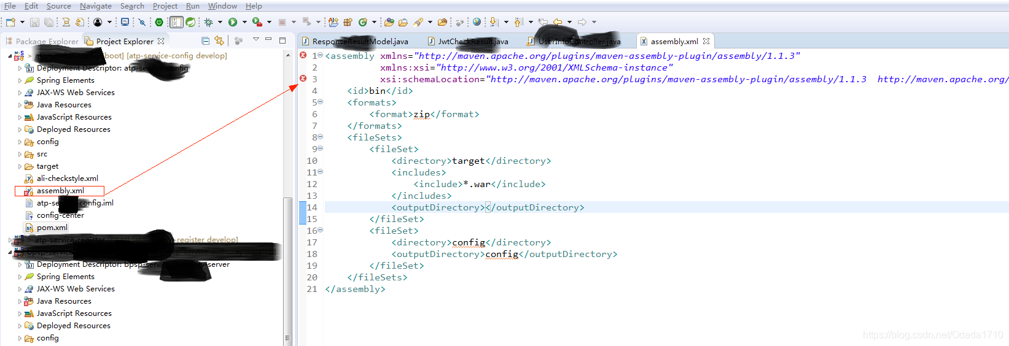Collapse the formats element on line 5

click(x=321, y=102)
